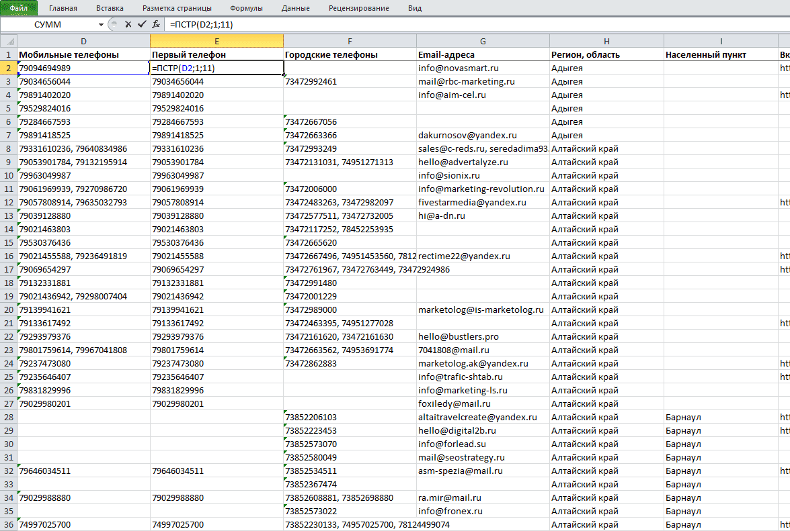Select column D header
The height and width of the screenshot is (531, 790).
click(83, 41)
